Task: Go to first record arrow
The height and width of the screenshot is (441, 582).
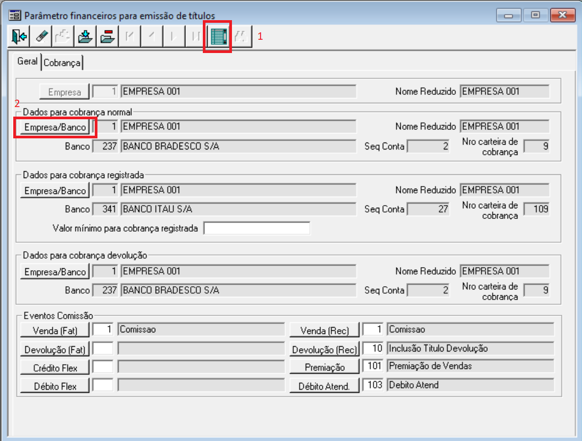Action: [130, 37]
